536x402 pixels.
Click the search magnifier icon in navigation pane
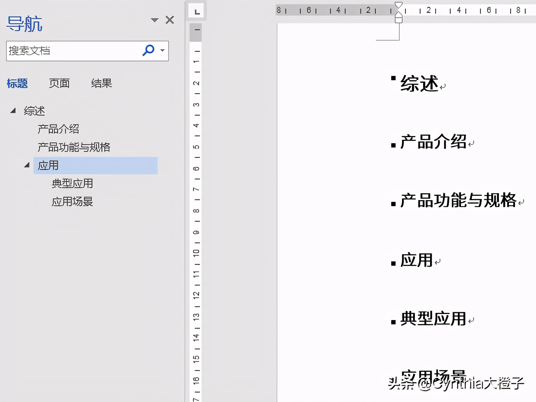point(148,50)
